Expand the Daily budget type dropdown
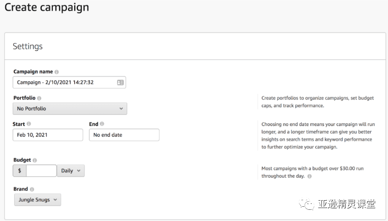Viewport: 388px width, 221px height. click(x=71, y=171)
